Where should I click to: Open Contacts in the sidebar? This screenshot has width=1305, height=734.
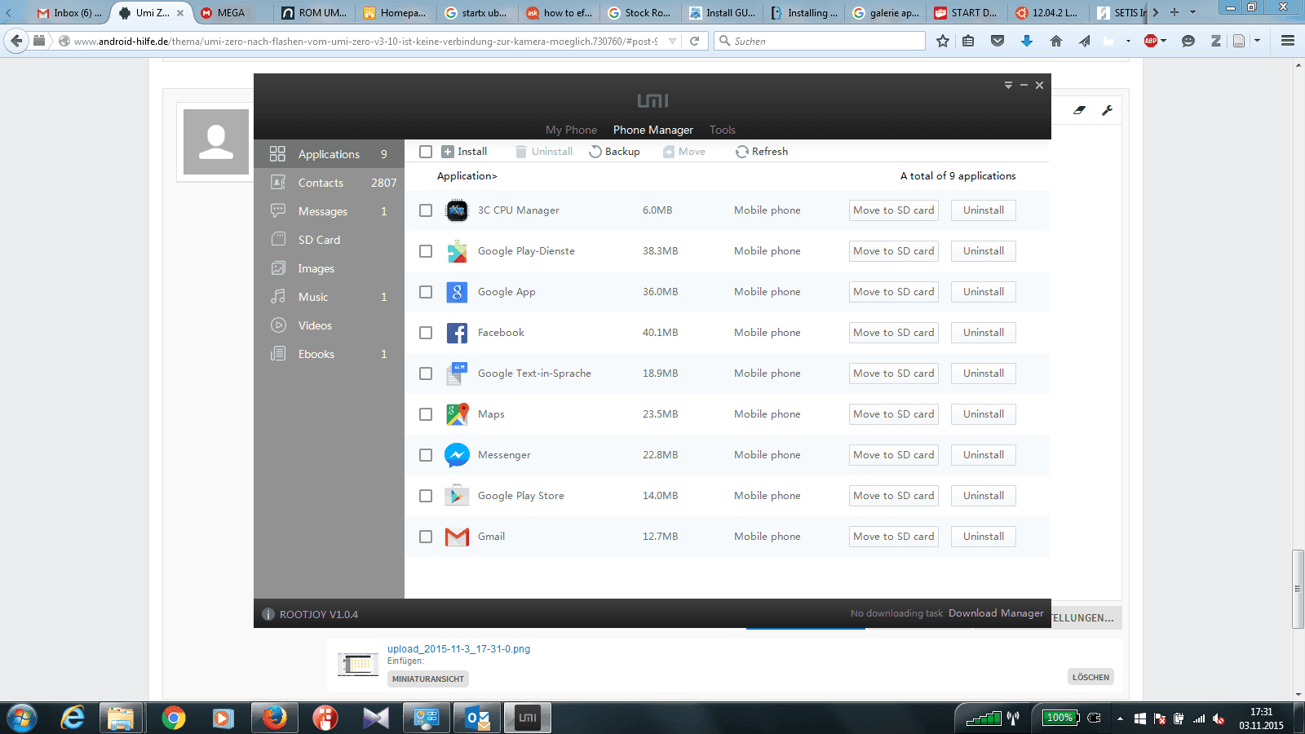[x=329, y=183]
